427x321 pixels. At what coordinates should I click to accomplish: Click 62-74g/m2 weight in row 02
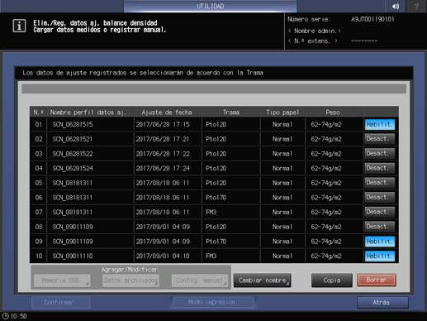click(x=326, y=139)
